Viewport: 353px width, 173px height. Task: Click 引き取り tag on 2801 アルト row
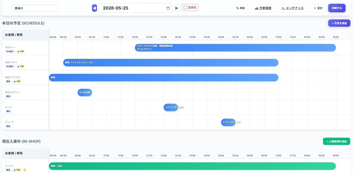coord(10,66)
